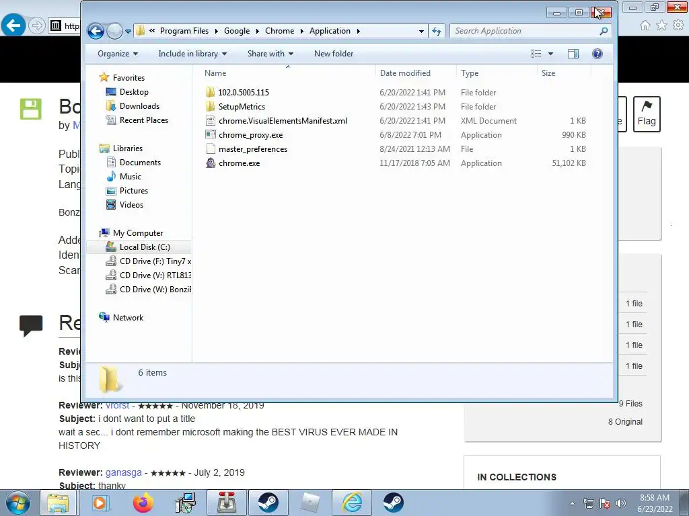Click the refresh button next to address bar
Image resolution: width=689 pixels, height=516 pixels.
tap(436, 31)
